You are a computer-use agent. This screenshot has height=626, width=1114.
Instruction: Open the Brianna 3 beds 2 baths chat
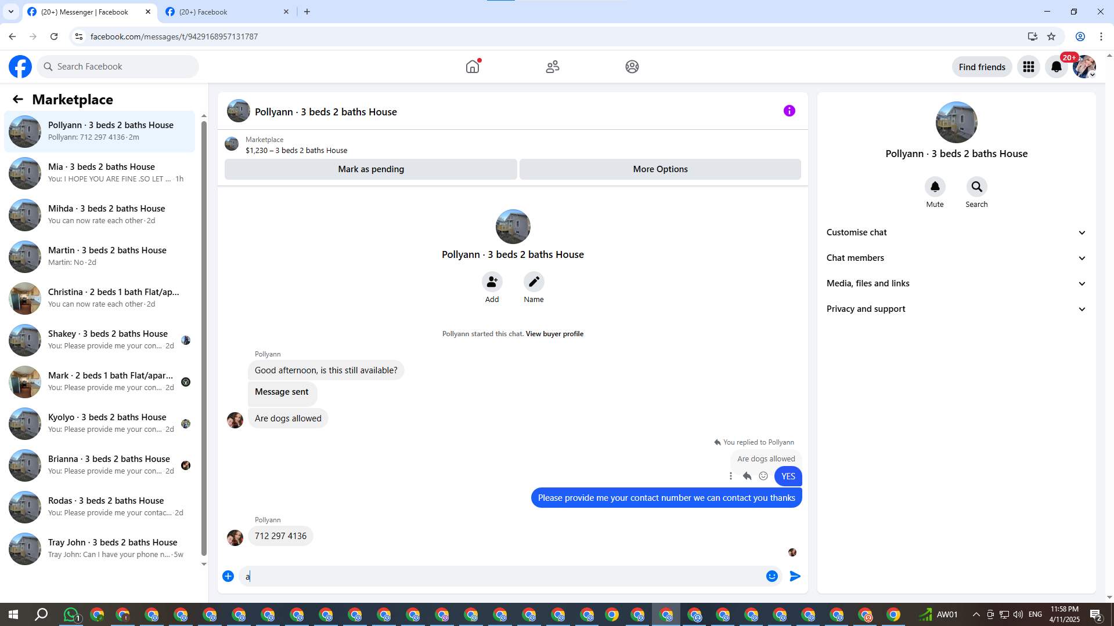[100, 465]
